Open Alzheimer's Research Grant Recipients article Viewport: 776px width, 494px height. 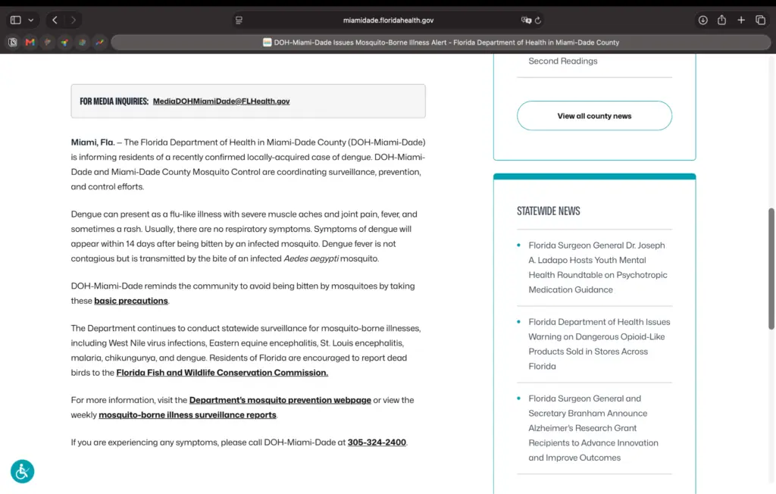(593, 428)
